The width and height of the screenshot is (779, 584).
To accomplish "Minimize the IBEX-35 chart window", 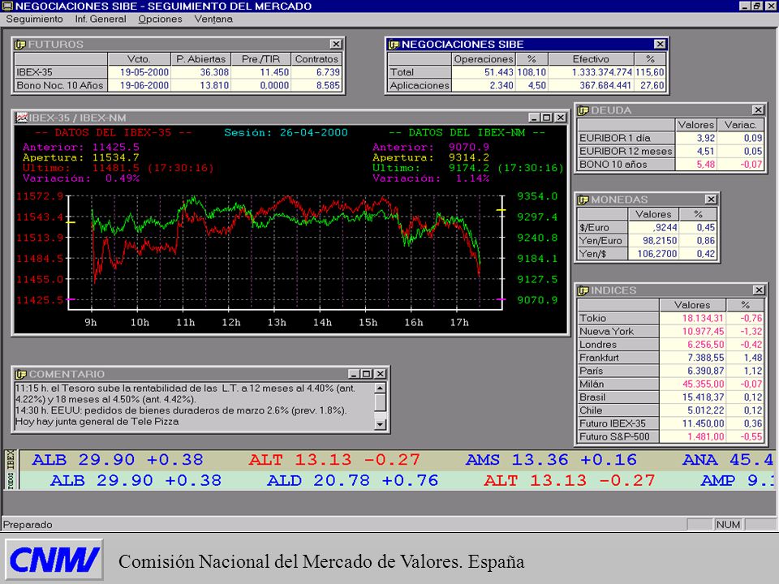I will [534, 118].
